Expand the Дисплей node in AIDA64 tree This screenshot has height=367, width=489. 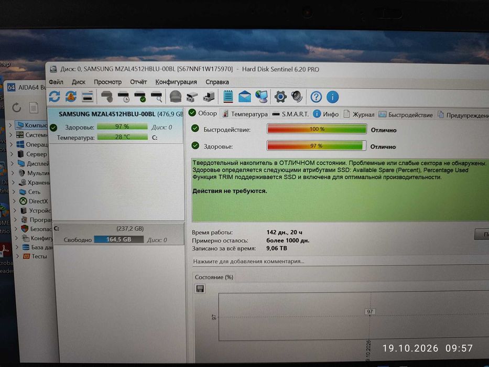(x=13, y=163)
